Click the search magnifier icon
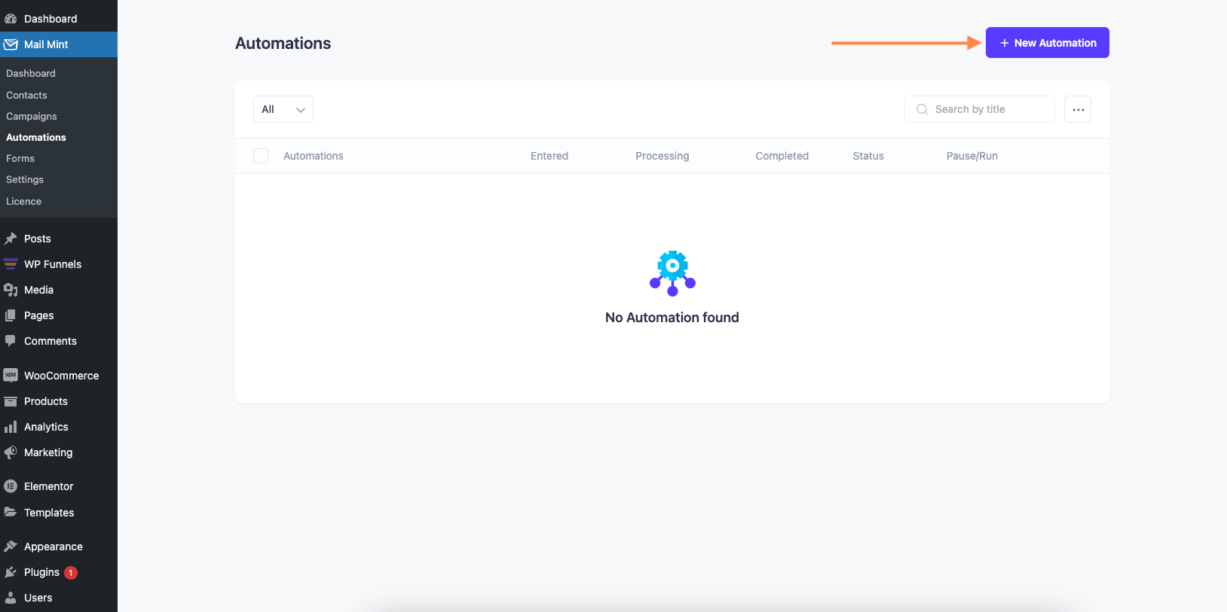The image size is (1227, 612). pyautogui.click(x=922, y=109)
